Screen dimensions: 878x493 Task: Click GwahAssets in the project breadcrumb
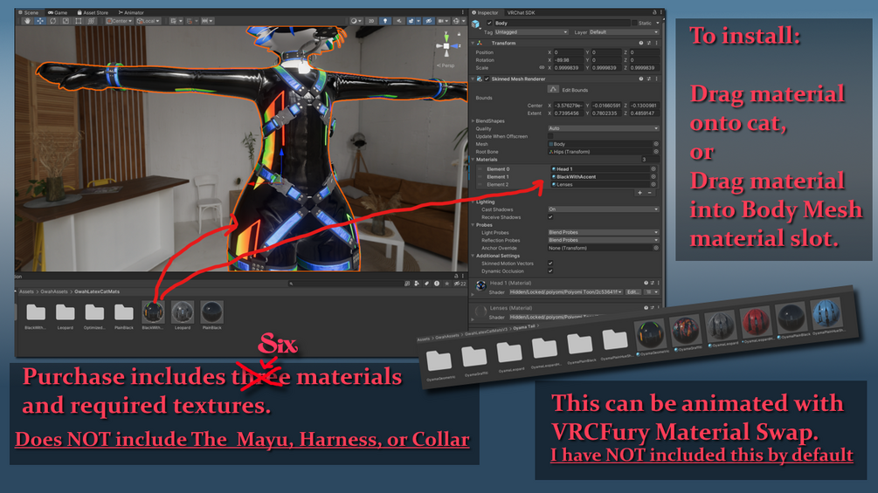54,291
